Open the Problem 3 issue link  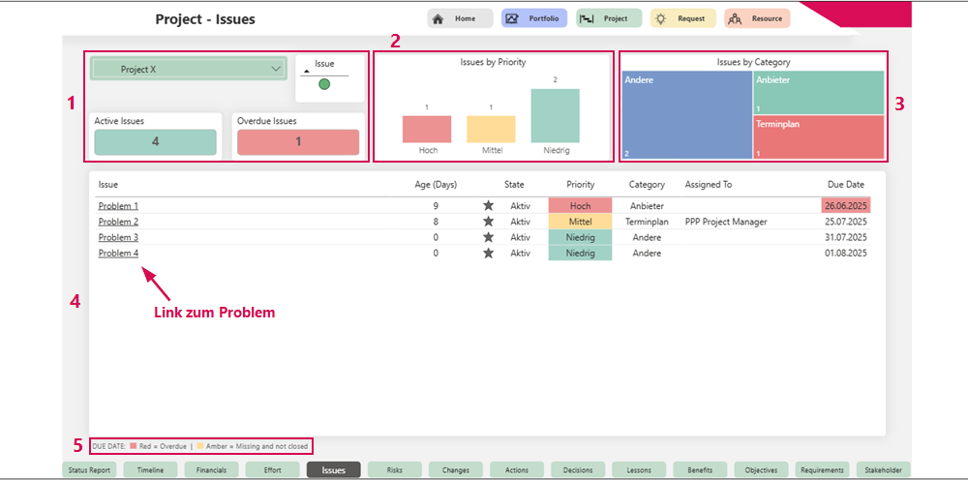(x=118, y=237)
